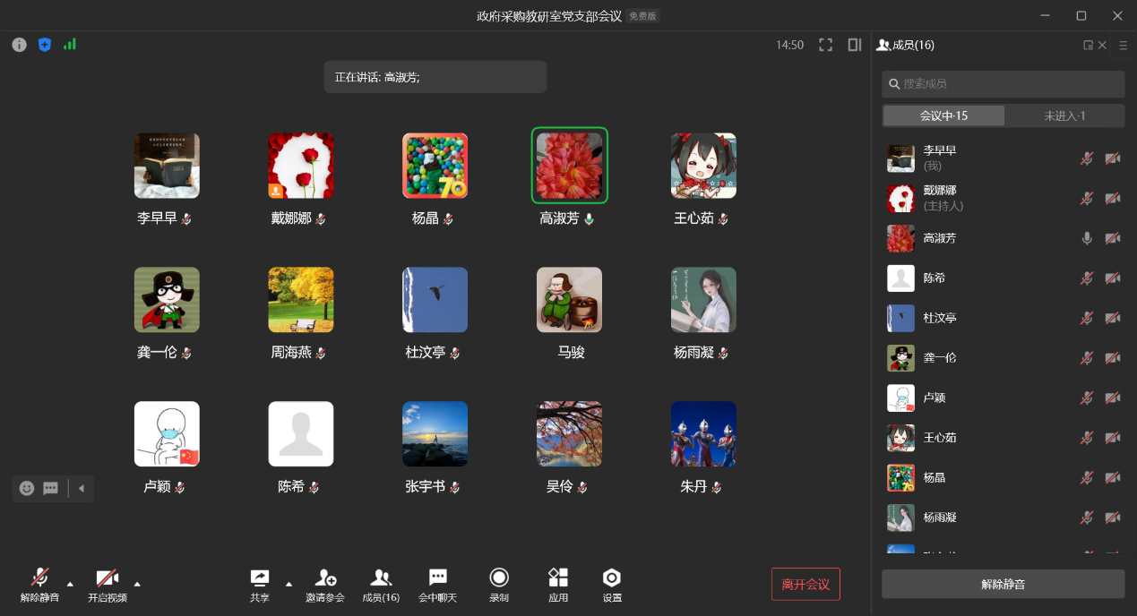Enter full screen mode

click(x=826, y=45)
